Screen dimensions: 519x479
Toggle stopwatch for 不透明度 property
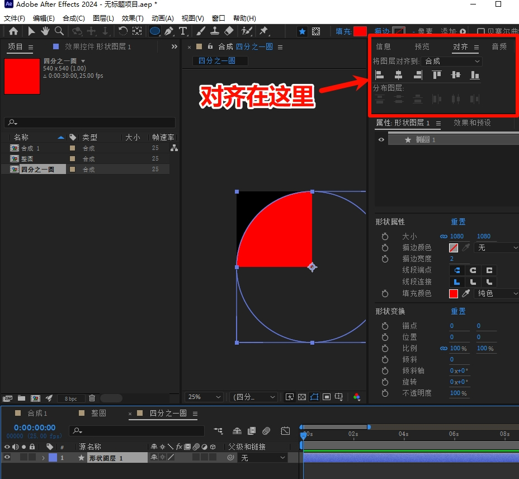click(385, 393)
